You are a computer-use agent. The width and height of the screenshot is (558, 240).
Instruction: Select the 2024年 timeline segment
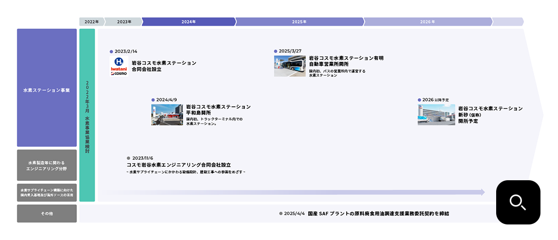tap(188, 22)
